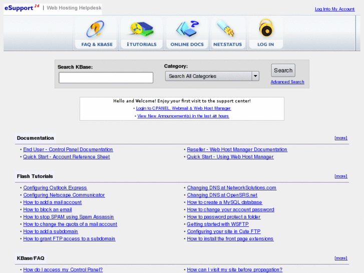Click the Search KBase text field

pyautogui.click(x=106, y=78)
